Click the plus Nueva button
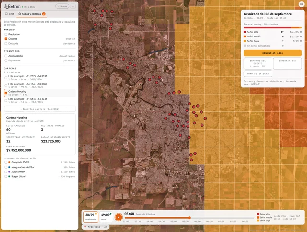Image resolution: width=307 pixels, height=232 pixels. (x=62, y=6)
